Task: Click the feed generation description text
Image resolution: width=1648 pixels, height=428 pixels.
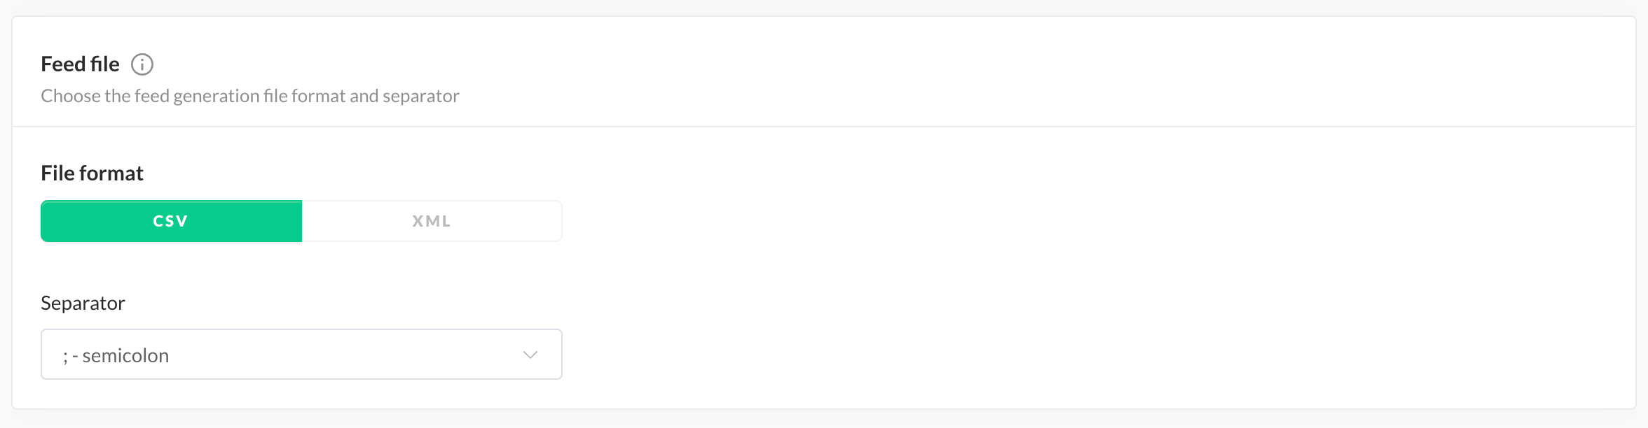Action: pos(250,96)
